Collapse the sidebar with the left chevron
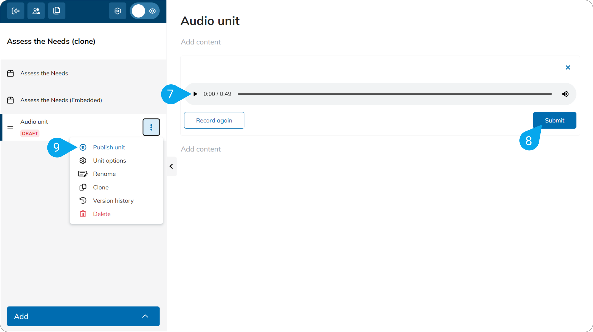 click(171, 166)
